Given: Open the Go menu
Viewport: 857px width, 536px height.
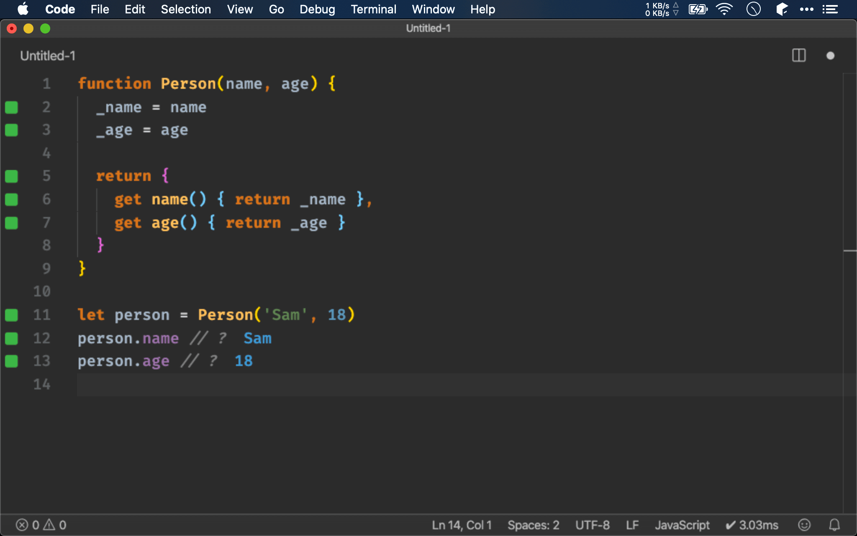Looking at the screenshot, I should point(277,9).
